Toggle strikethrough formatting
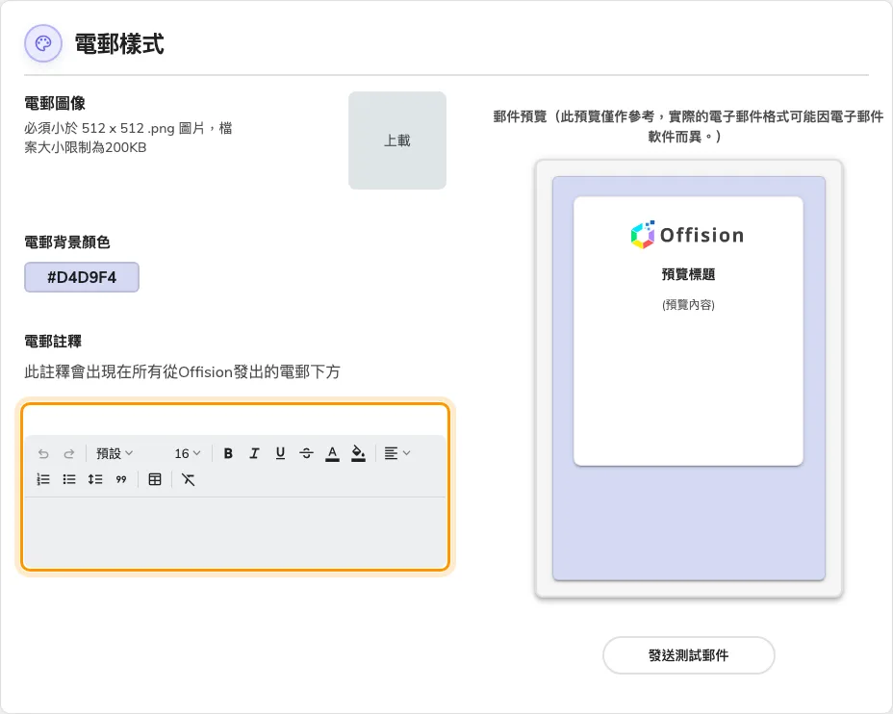Screen dimensions: 893x714 pos(306,453)
